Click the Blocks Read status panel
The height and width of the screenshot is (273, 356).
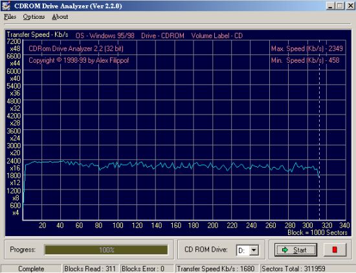91,268
